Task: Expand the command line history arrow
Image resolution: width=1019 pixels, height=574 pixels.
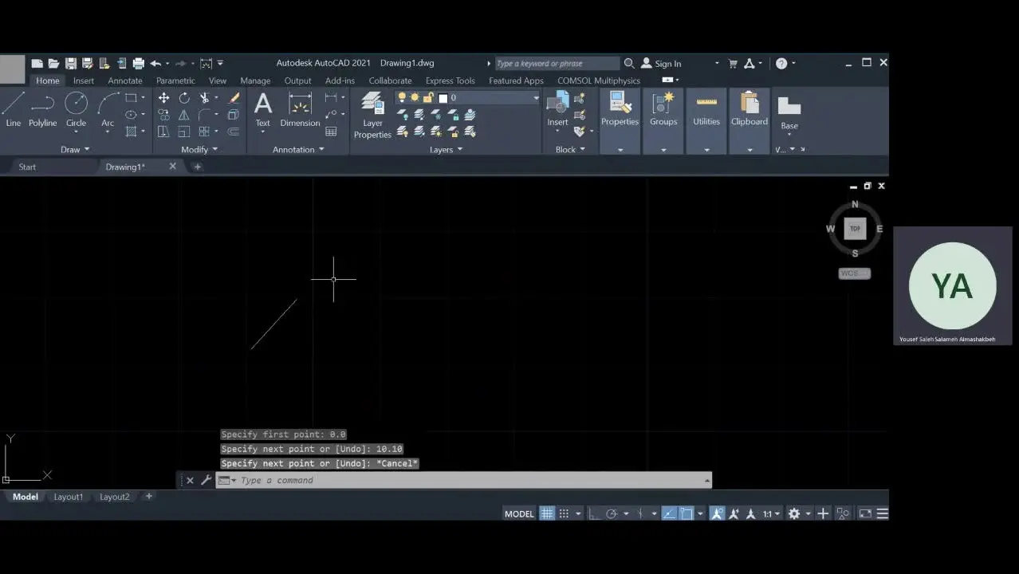Action: [706, 480]
